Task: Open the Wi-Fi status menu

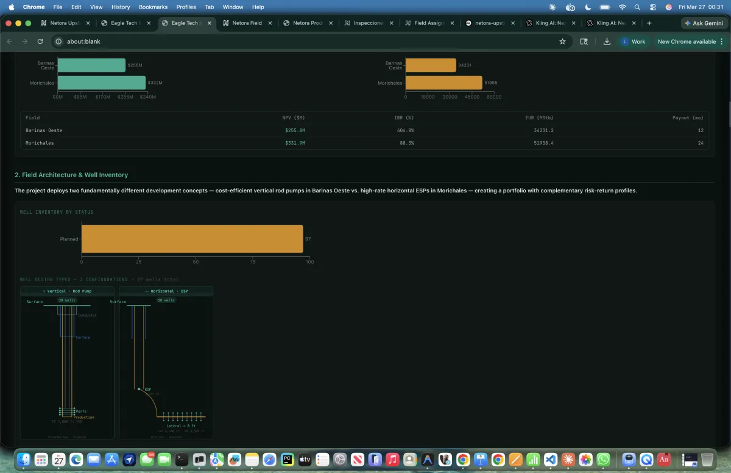Action: 622,7
